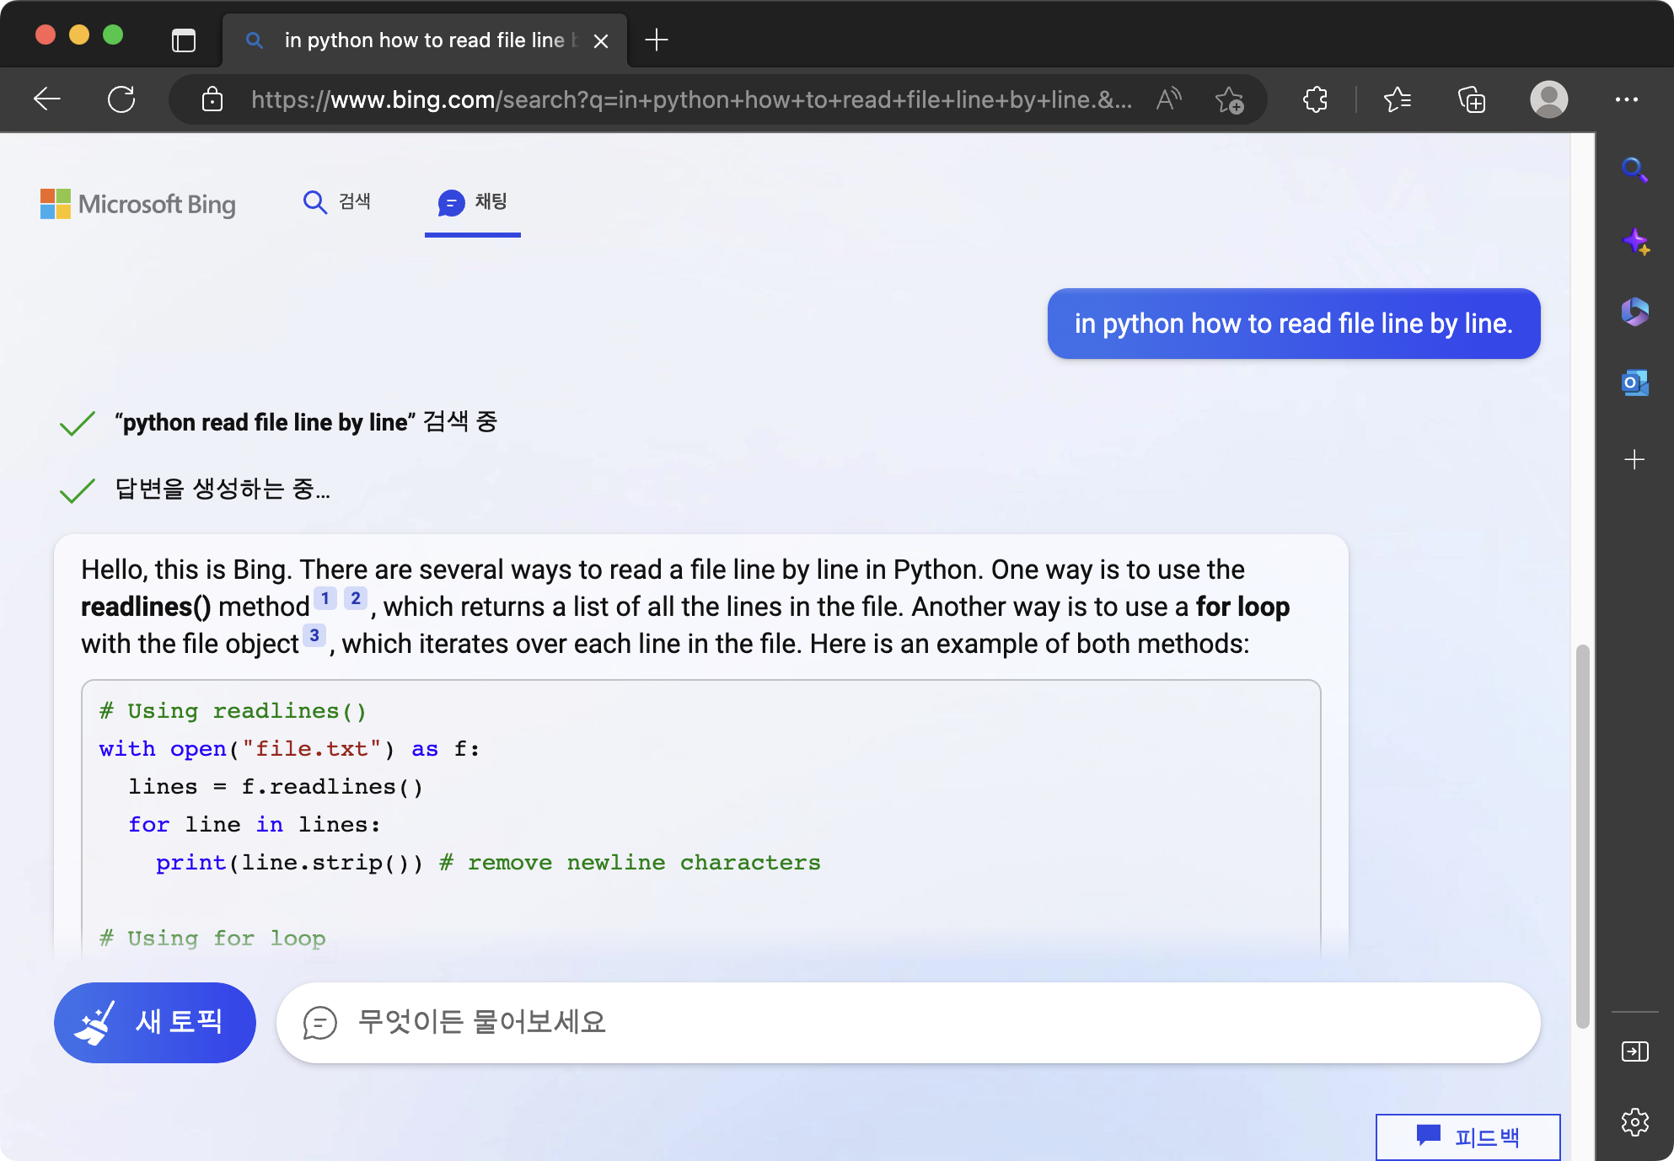Screen dimensions: 1674x1161
Task: Open the Read Aloud icon in address bar
Action: point(1168,99)
